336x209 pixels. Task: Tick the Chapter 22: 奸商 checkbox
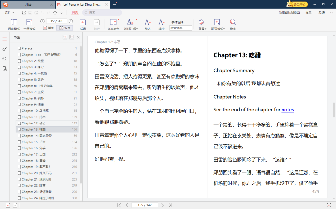[x=19, y=185]
